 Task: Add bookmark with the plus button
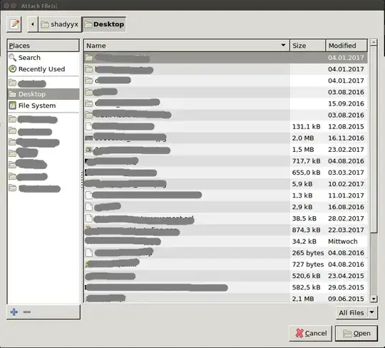(x=14, y=312)
